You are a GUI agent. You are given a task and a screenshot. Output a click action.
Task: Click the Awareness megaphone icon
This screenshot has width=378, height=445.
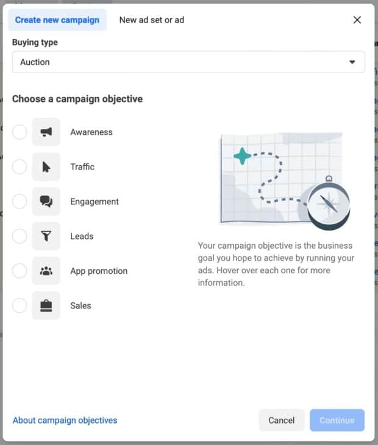tap(46, 132)
